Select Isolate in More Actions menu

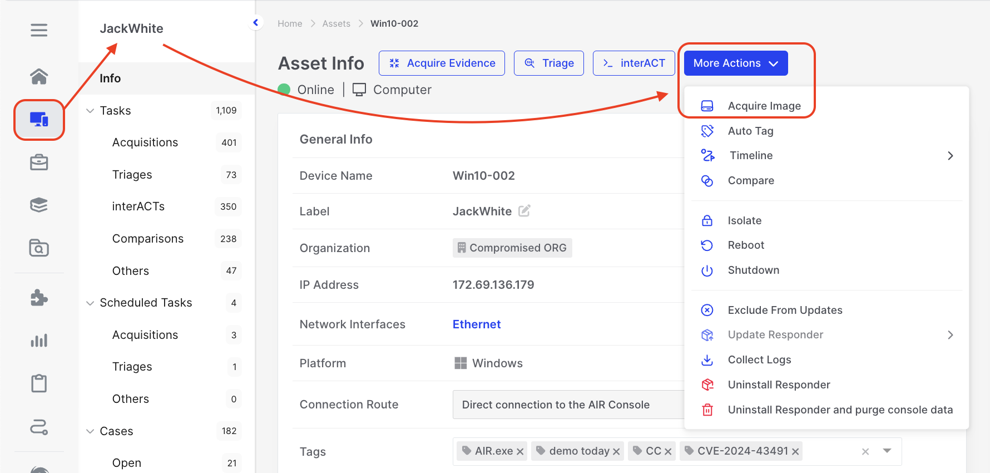coord(744,220)
